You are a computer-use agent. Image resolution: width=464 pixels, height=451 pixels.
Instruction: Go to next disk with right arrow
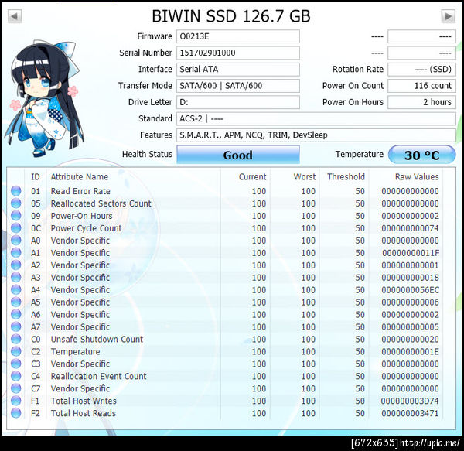449,16
